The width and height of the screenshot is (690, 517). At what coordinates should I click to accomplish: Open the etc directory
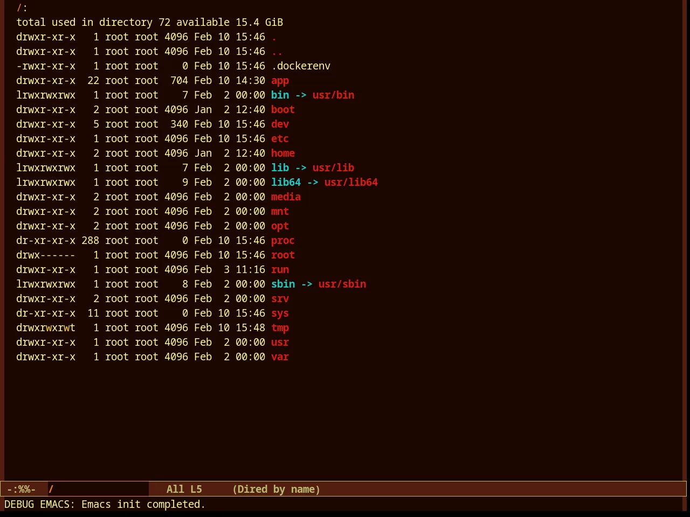point(280,139)
